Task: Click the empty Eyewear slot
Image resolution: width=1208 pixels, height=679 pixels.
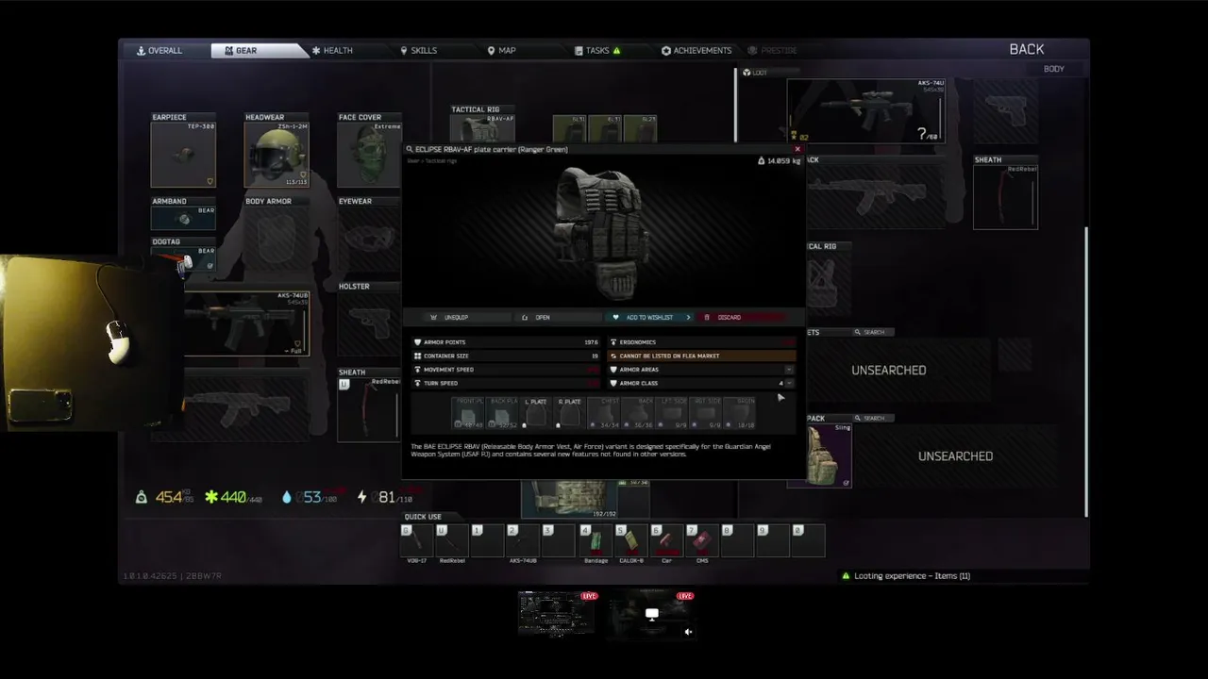Action: (x=369, y=238)
